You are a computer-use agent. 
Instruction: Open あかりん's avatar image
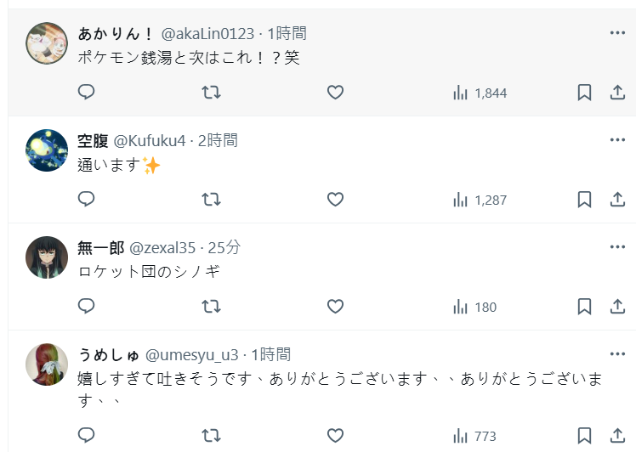coord(47,43)
